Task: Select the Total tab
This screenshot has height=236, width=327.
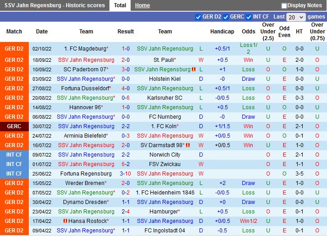Action: pos(120,5)
